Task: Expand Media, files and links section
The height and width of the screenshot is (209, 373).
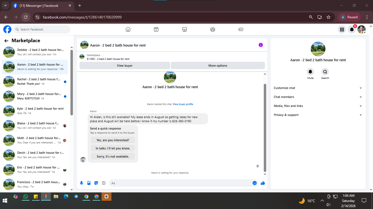Action: pyautogui.click(x=318, y=106)
